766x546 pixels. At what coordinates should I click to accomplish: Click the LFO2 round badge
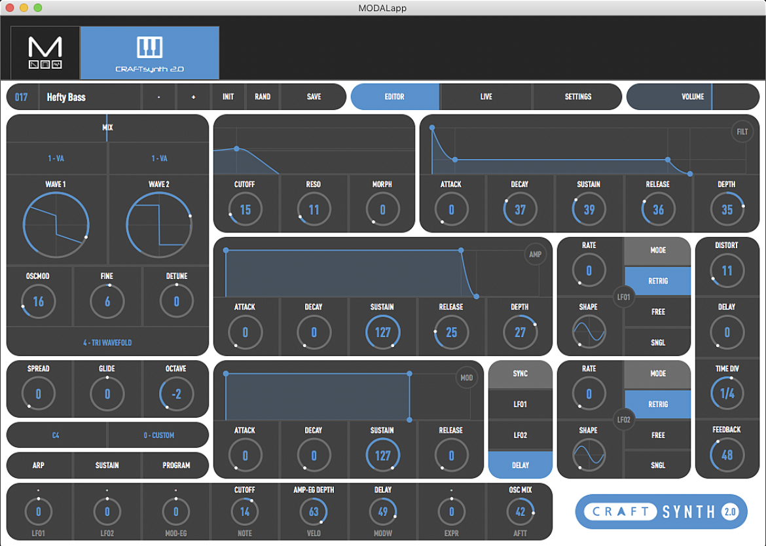pyautogui.click(x=624, y=420)
